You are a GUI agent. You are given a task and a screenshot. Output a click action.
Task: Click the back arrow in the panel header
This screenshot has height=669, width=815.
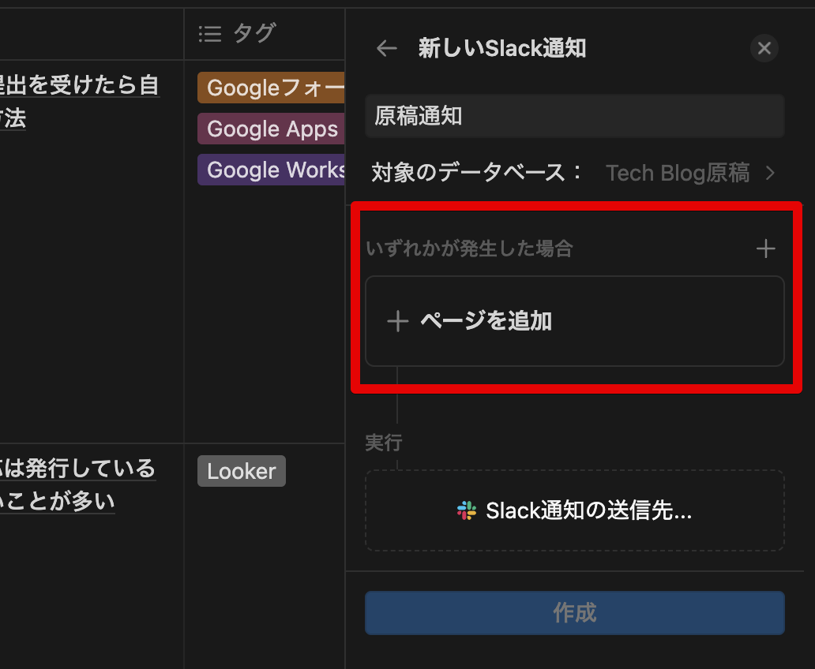[386, 48]
